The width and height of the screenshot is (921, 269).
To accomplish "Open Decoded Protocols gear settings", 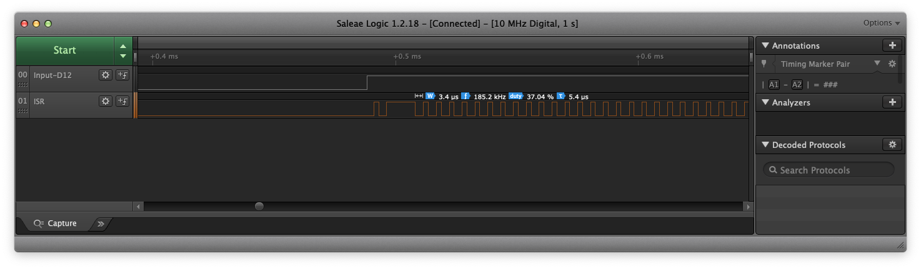I will click(892, 145).
